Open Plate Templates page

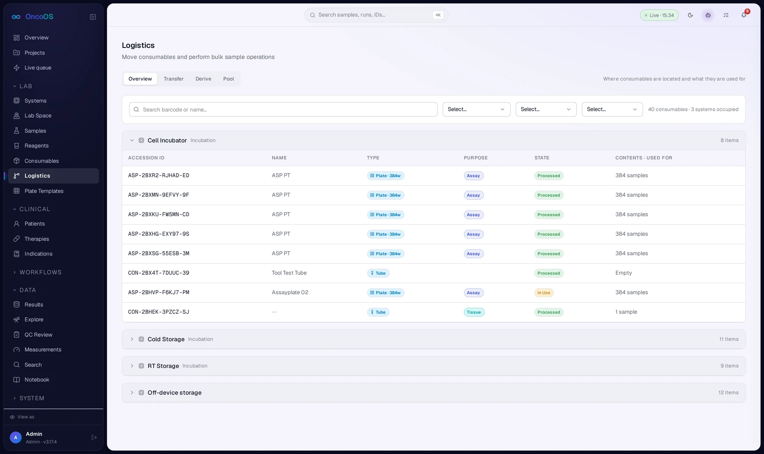pyautogui.click(x=53, y=191)
